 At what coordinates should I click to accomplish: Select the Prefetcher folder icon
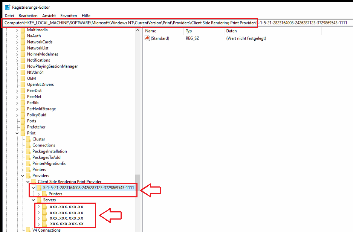[x=23, y=127]
